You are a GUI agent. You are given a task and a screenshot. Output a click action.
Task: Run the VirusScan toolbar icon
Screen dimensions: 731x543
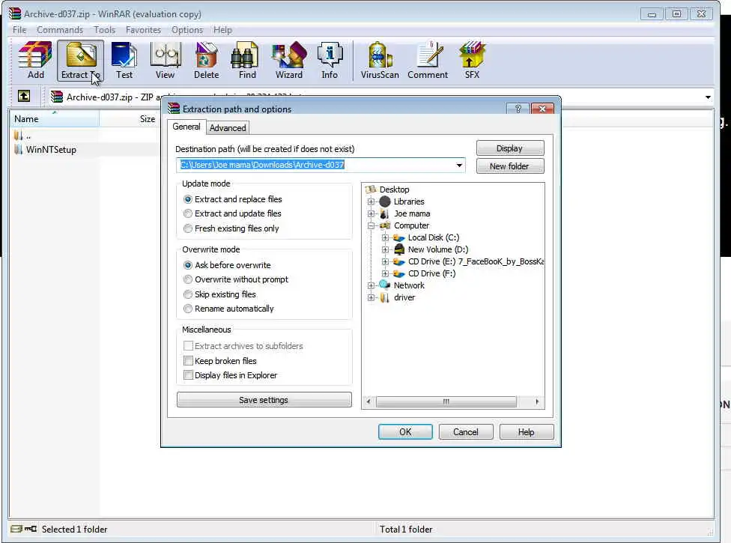click(380, 60)
